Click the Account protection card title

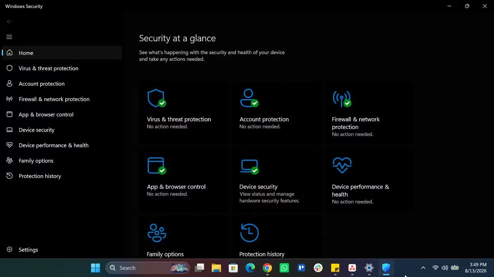click(x=264, y=119)
